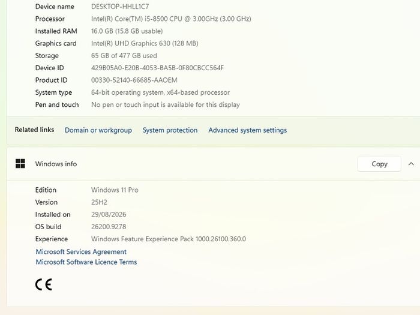Click the Related links label

(34, 130)
